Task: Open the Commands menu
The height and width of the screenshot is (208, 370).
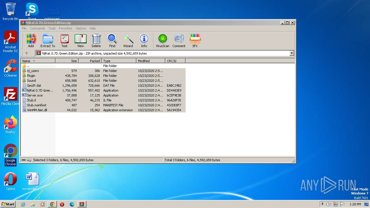Action: (x=37, y=28)
